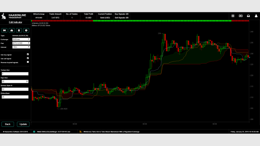Click the Bitfinex BTC/USD 30min chart label
Viewport: 260px width, 146px height.
pos(41,25)
